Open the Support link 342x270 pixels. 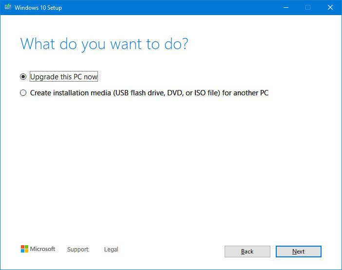[78, 249]
